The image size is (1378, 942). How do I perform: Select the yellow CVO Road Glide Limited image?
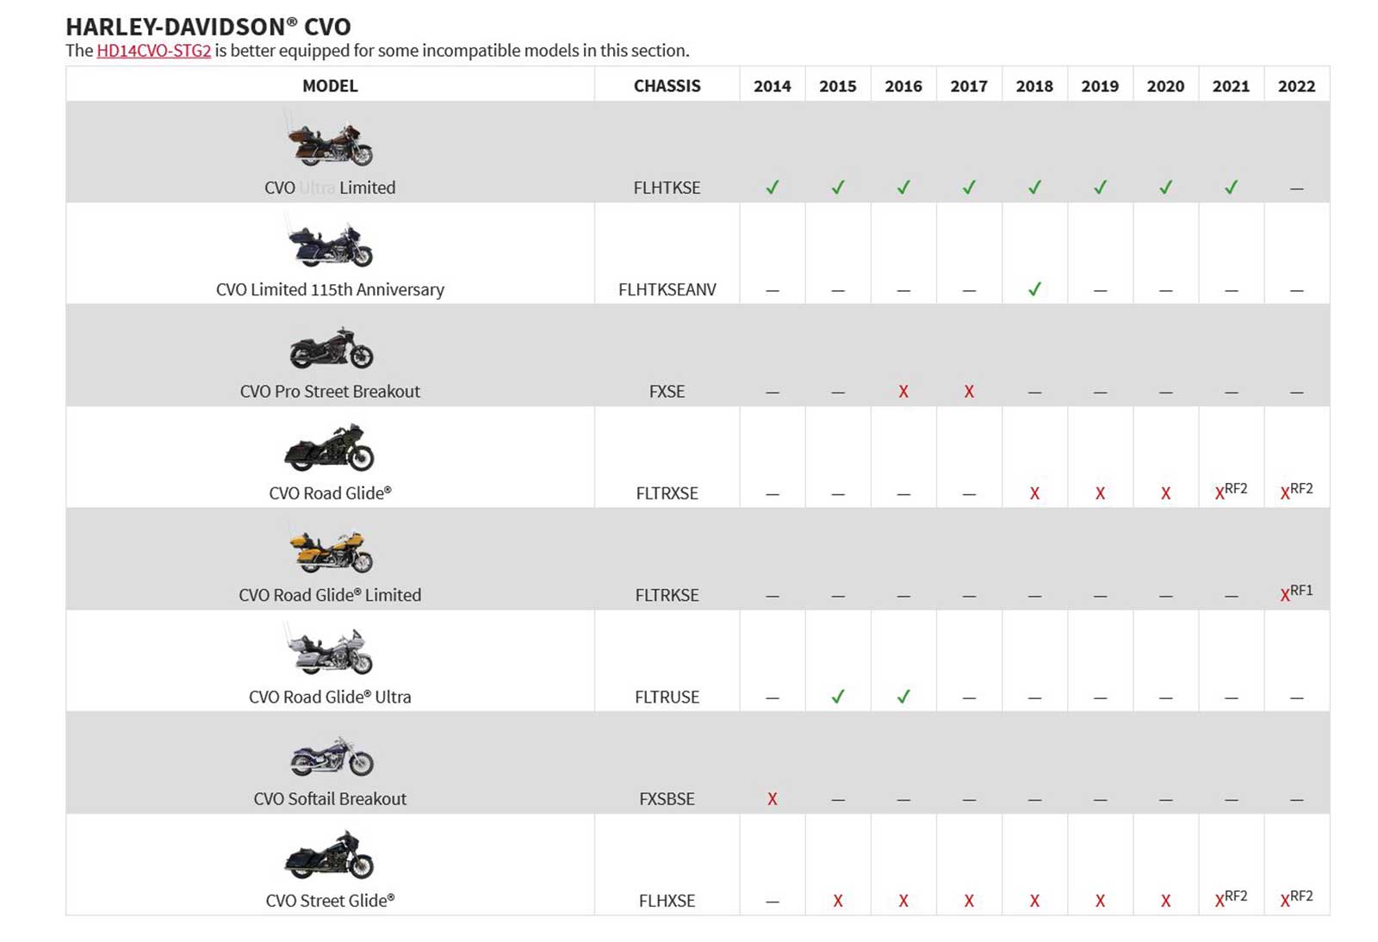(331, 548)
